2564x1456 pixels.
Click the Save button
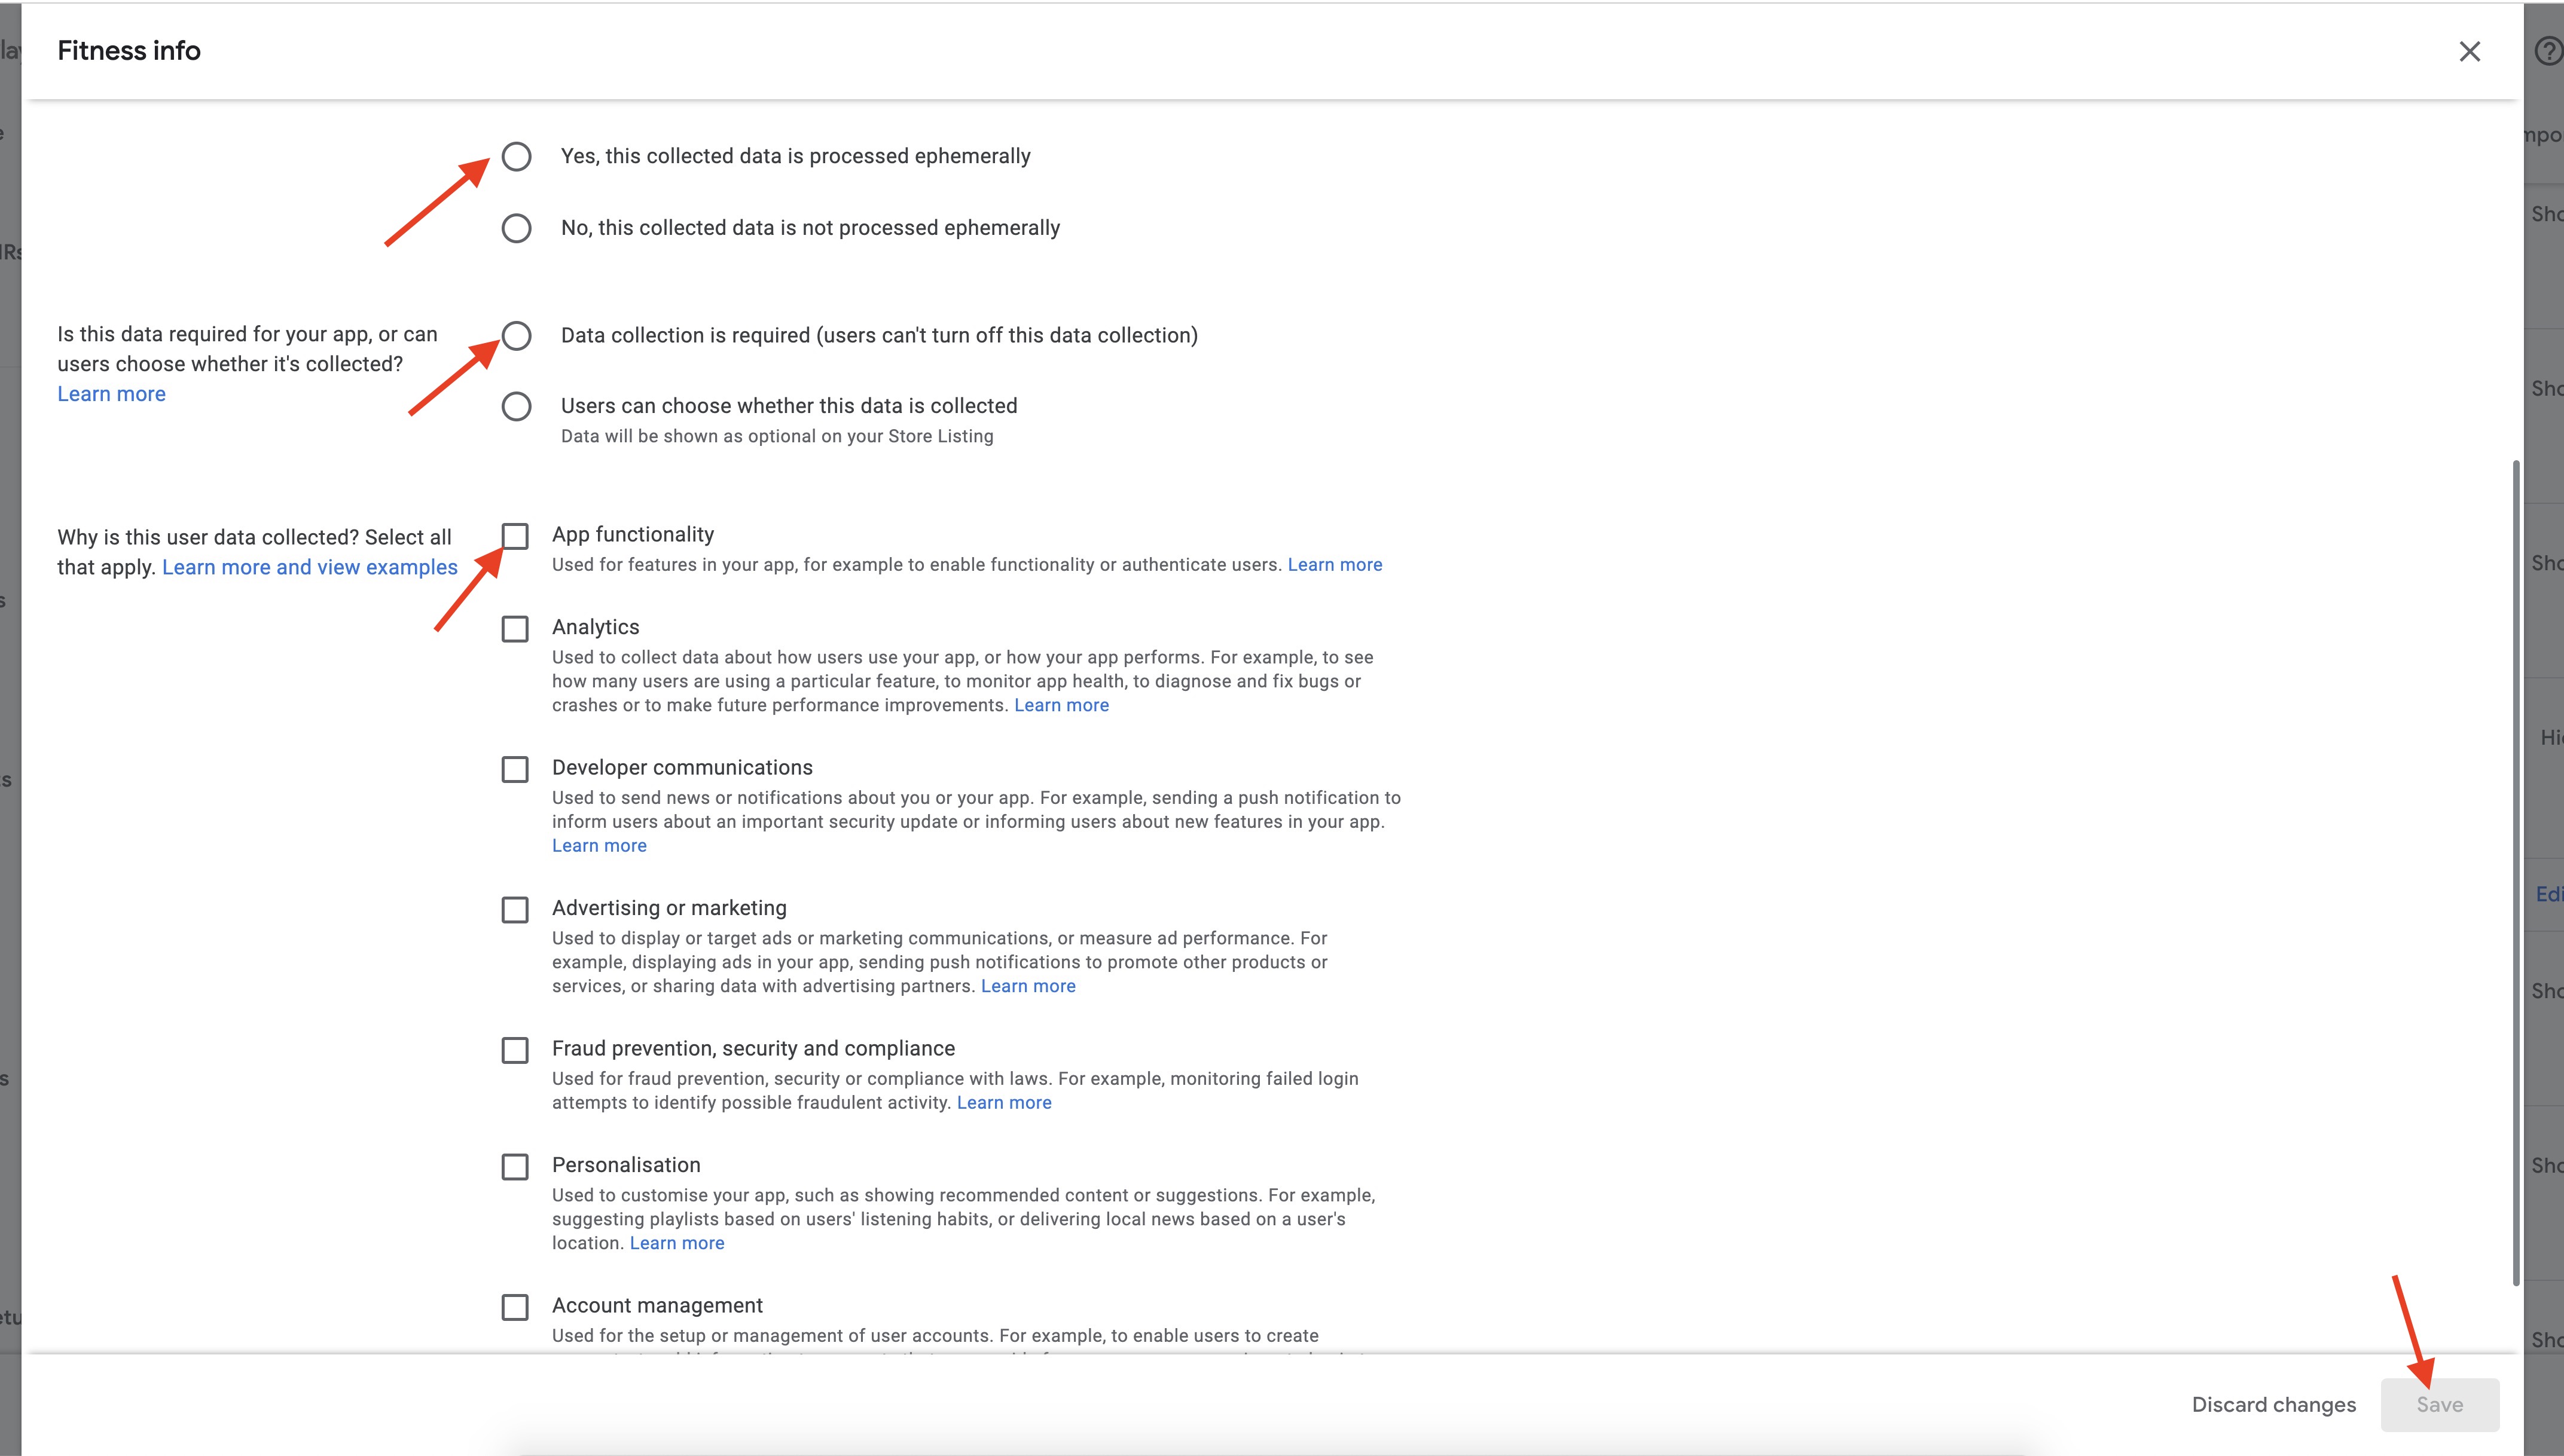(x=2440, y=1405)
